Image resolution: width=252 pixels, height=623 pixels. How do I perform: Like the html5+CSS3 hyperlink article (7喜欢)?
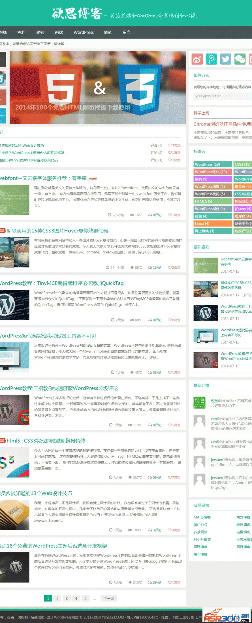[174, 477]
